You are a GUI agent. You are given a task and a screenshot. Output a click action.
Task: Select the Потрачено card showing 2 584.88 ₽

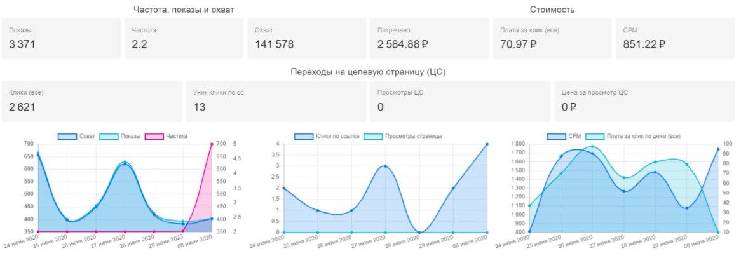pos(430,39)
